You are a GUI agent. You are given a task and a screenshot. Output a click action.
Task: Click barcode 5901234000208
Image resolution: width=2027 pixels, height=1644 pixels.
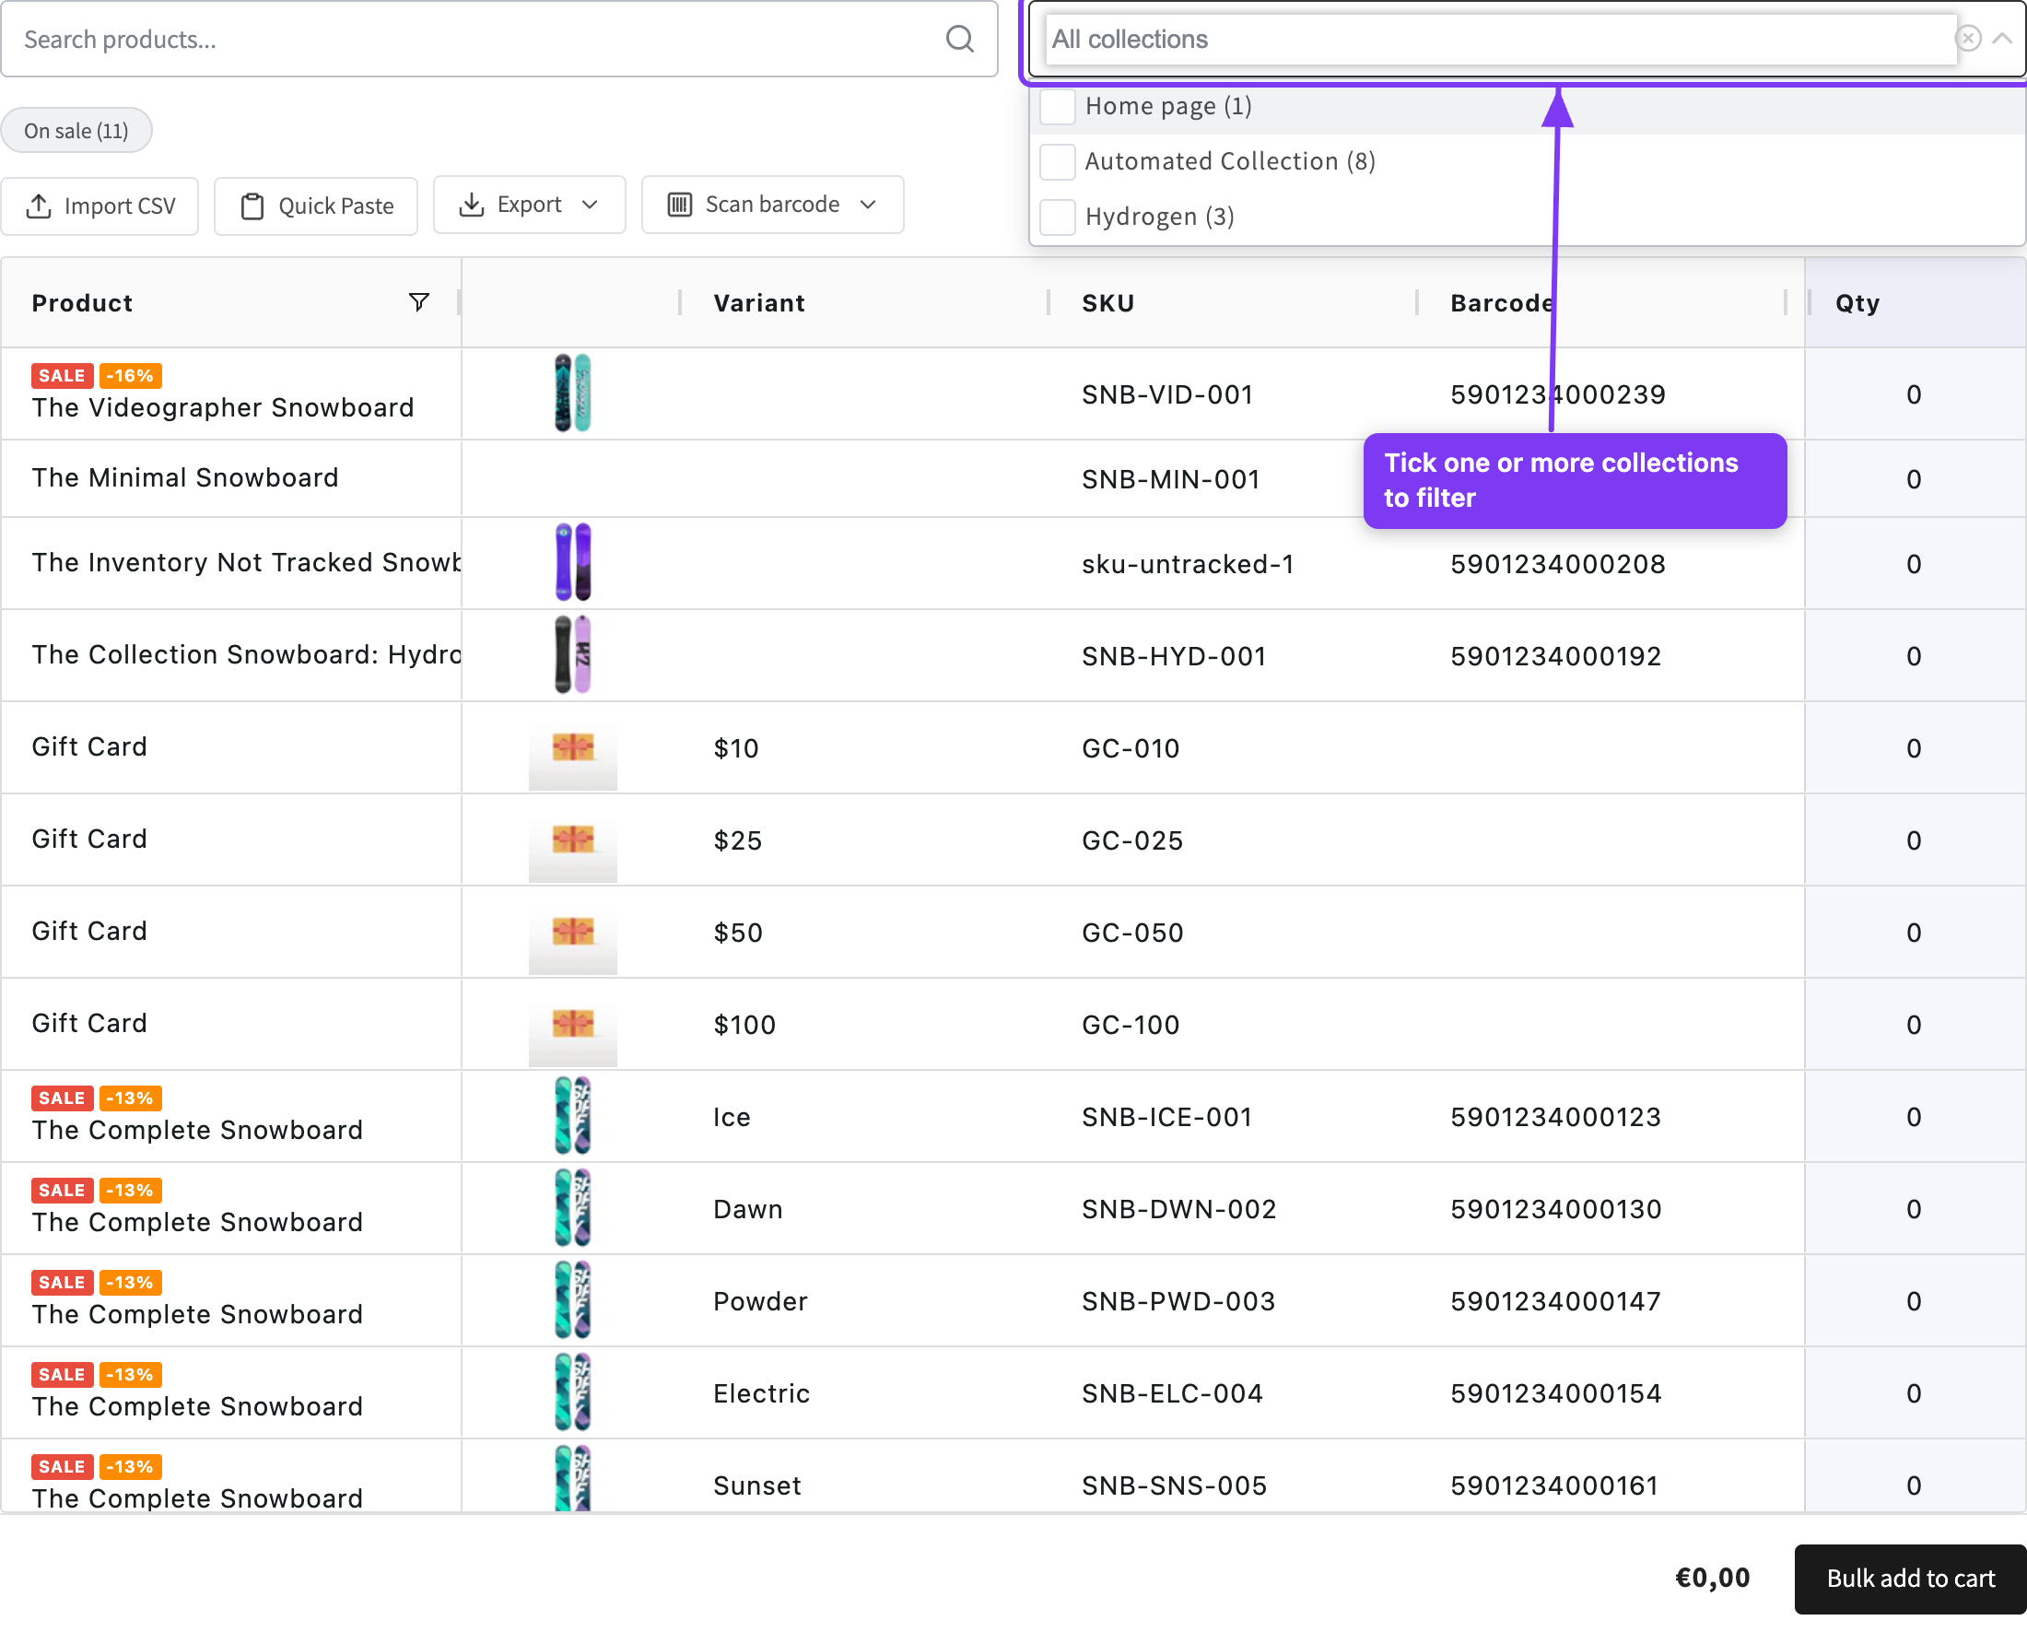tap(1557, 563)
